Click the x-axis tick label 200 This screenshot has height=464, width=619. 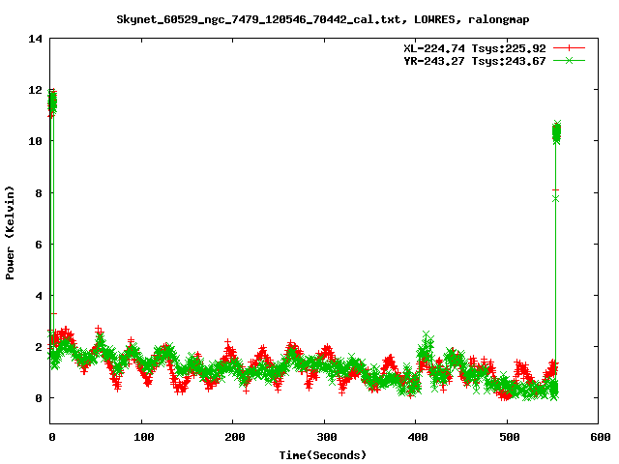[x=234, y=437]
